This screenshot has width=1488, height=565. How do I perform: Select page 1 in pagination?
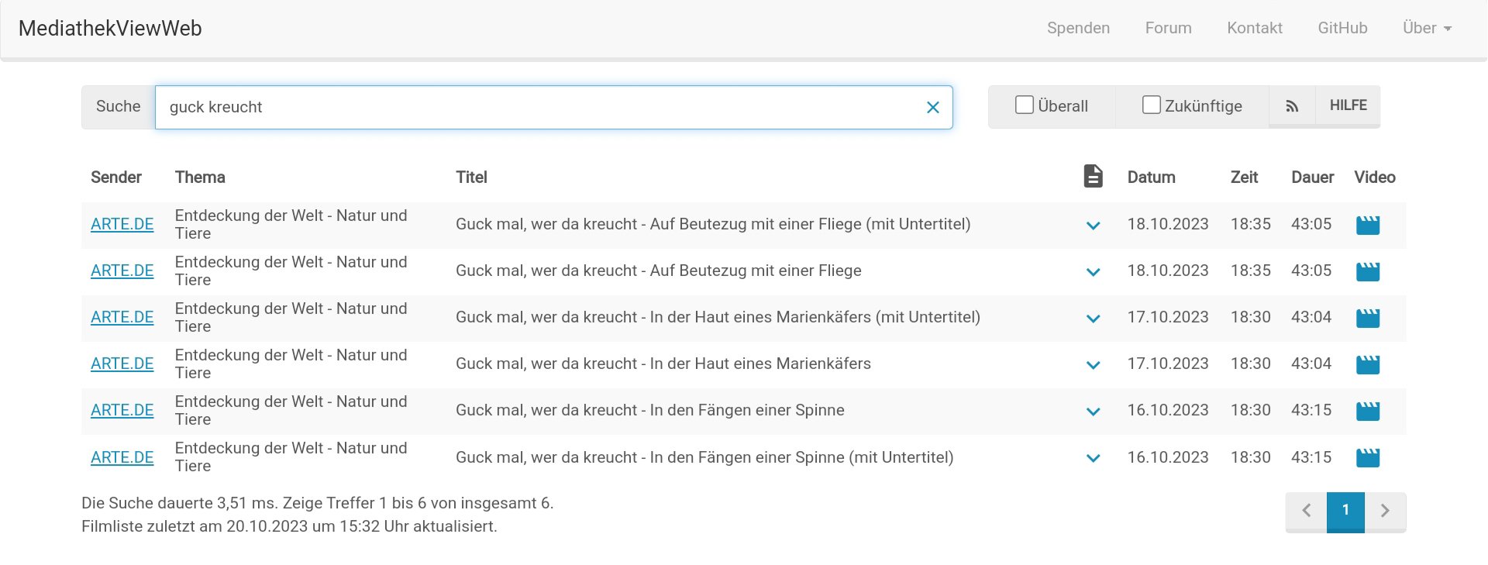pos(1345,511)
